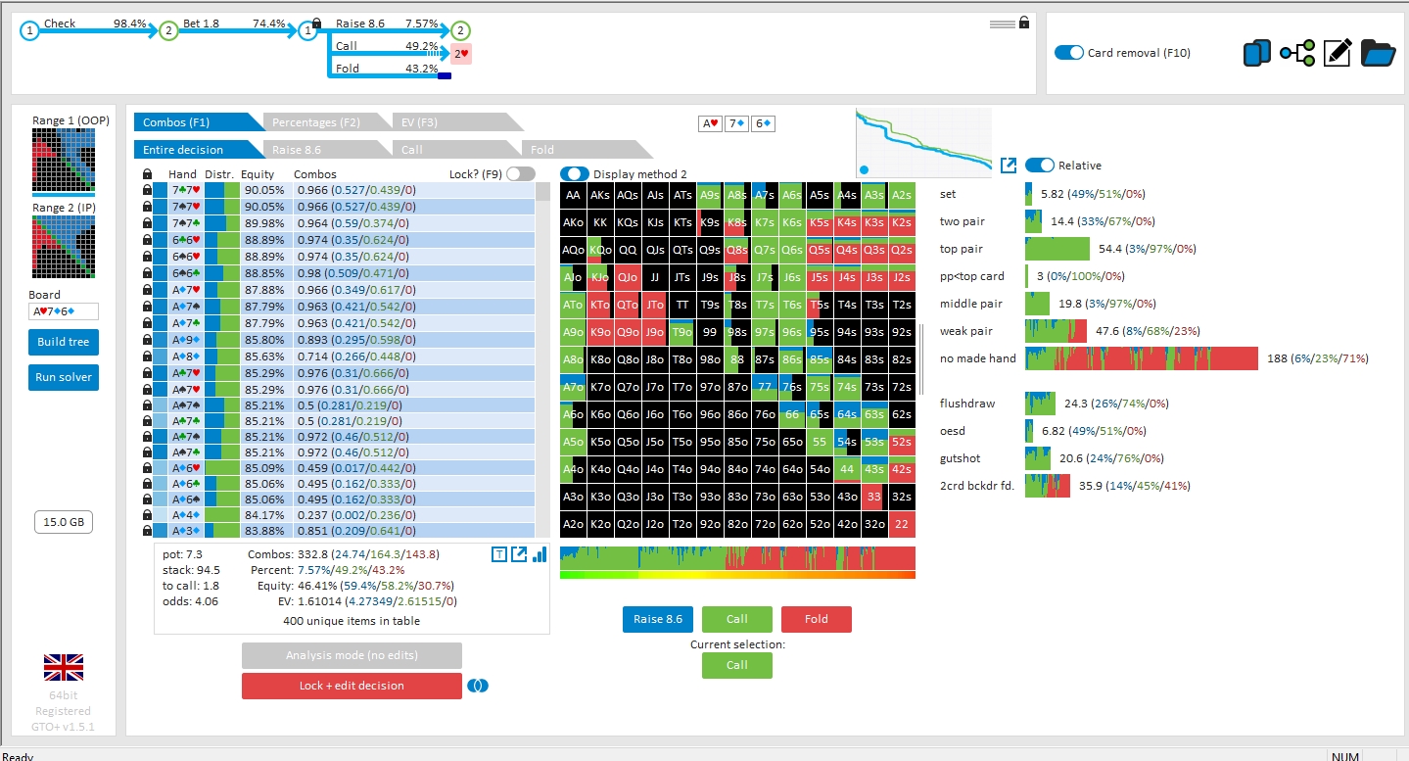This screenshot has width=1409, height=761.
Task: Click the 'KK' cell in the hand matrix
Action: pyautogui.click(x=600, y=222)
